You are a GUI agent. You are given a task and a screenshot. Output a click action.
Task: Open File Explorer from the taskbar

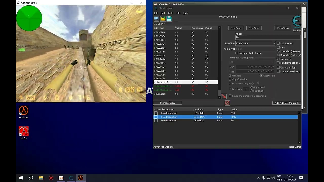coord(41,178)
